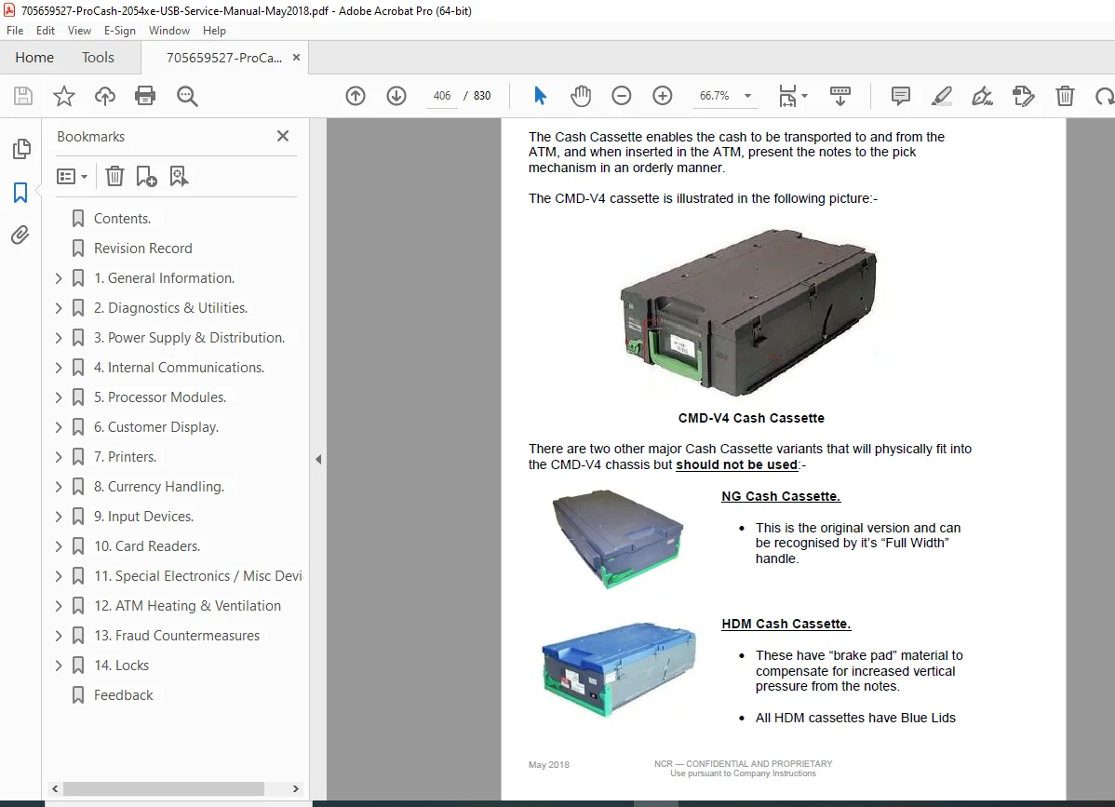Expand the 2. Diagnostics & Utilities bookmark
Viewport: 1115px width, 807px height.
coord(59,309)
